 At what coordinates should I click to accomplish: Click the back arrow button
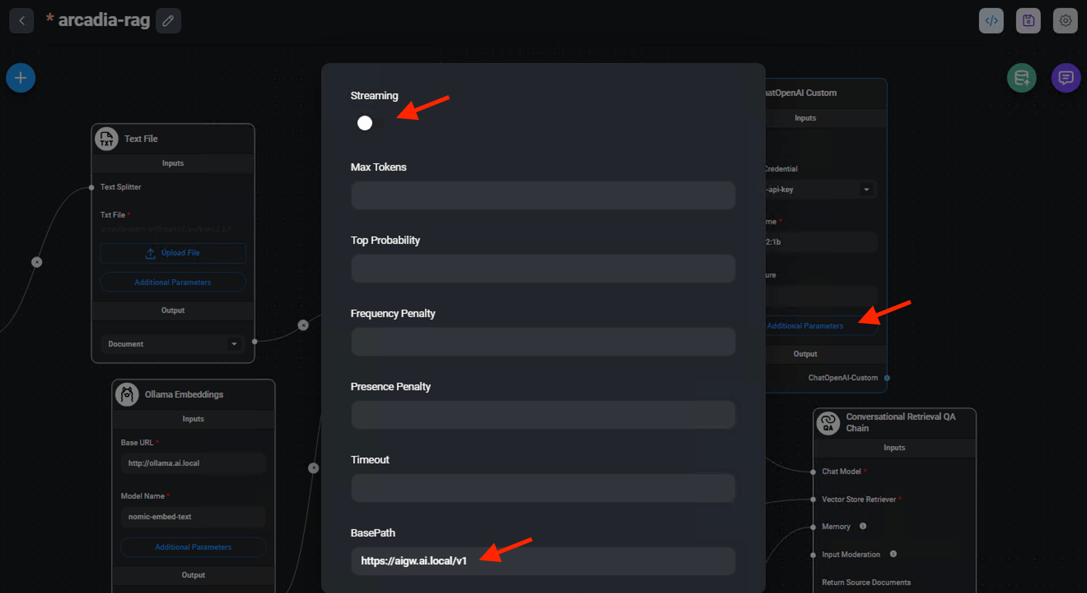tap(21, 20)
